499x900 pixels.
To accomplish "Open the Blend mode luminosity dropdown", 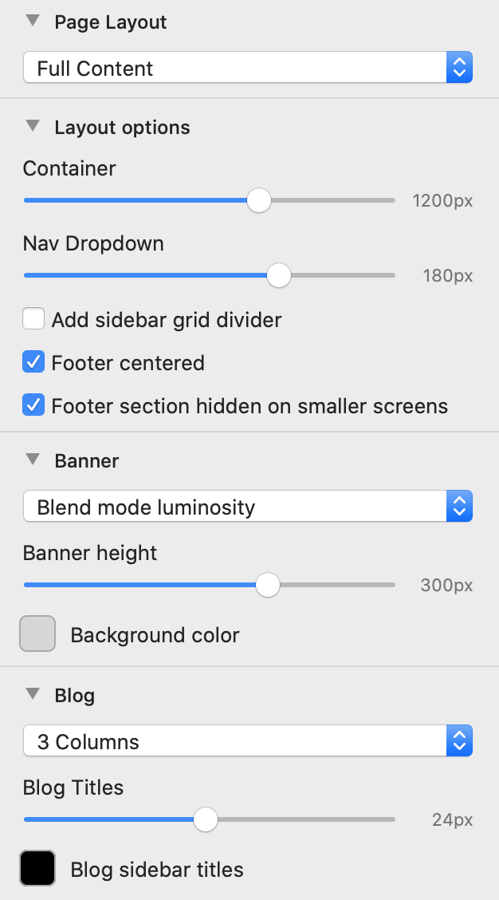I will (248, 507).
